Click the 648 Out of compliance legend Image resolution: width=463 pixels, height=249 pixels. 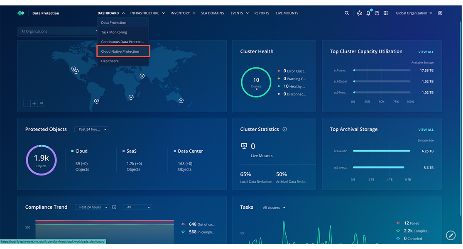(198, 224)
